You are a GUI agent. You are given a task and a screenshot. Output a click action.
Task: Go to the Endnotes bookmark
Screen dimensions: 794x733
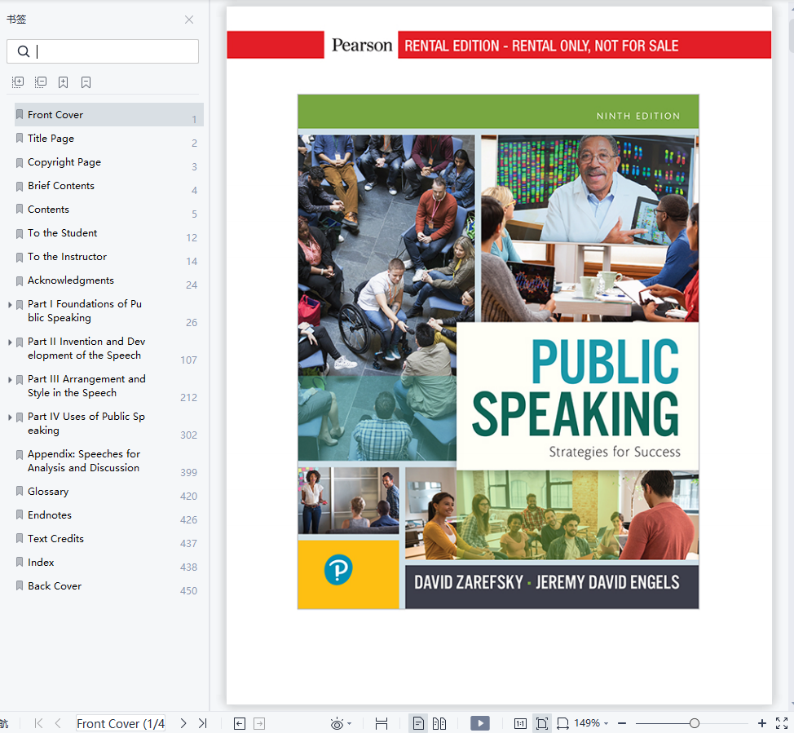tap(109, 514)
